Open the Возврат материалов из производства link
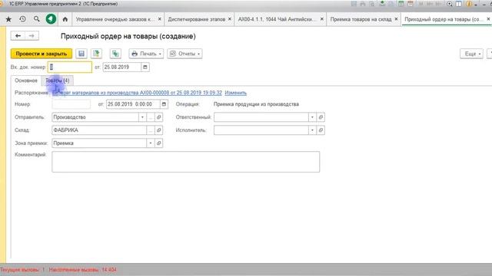 [137, 93]
